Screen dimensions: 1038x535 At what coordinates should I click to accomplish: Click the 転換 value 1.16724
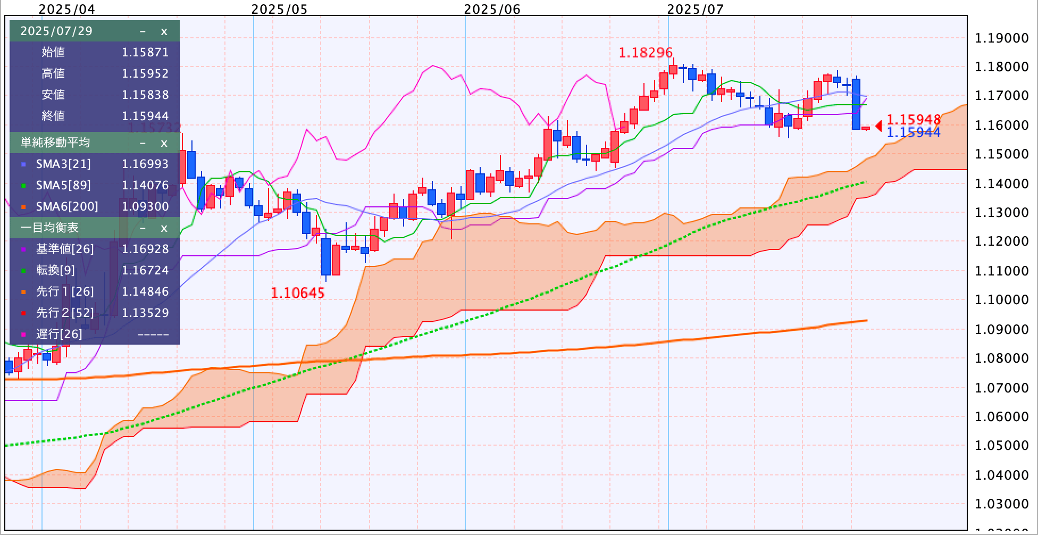(145, 270)
